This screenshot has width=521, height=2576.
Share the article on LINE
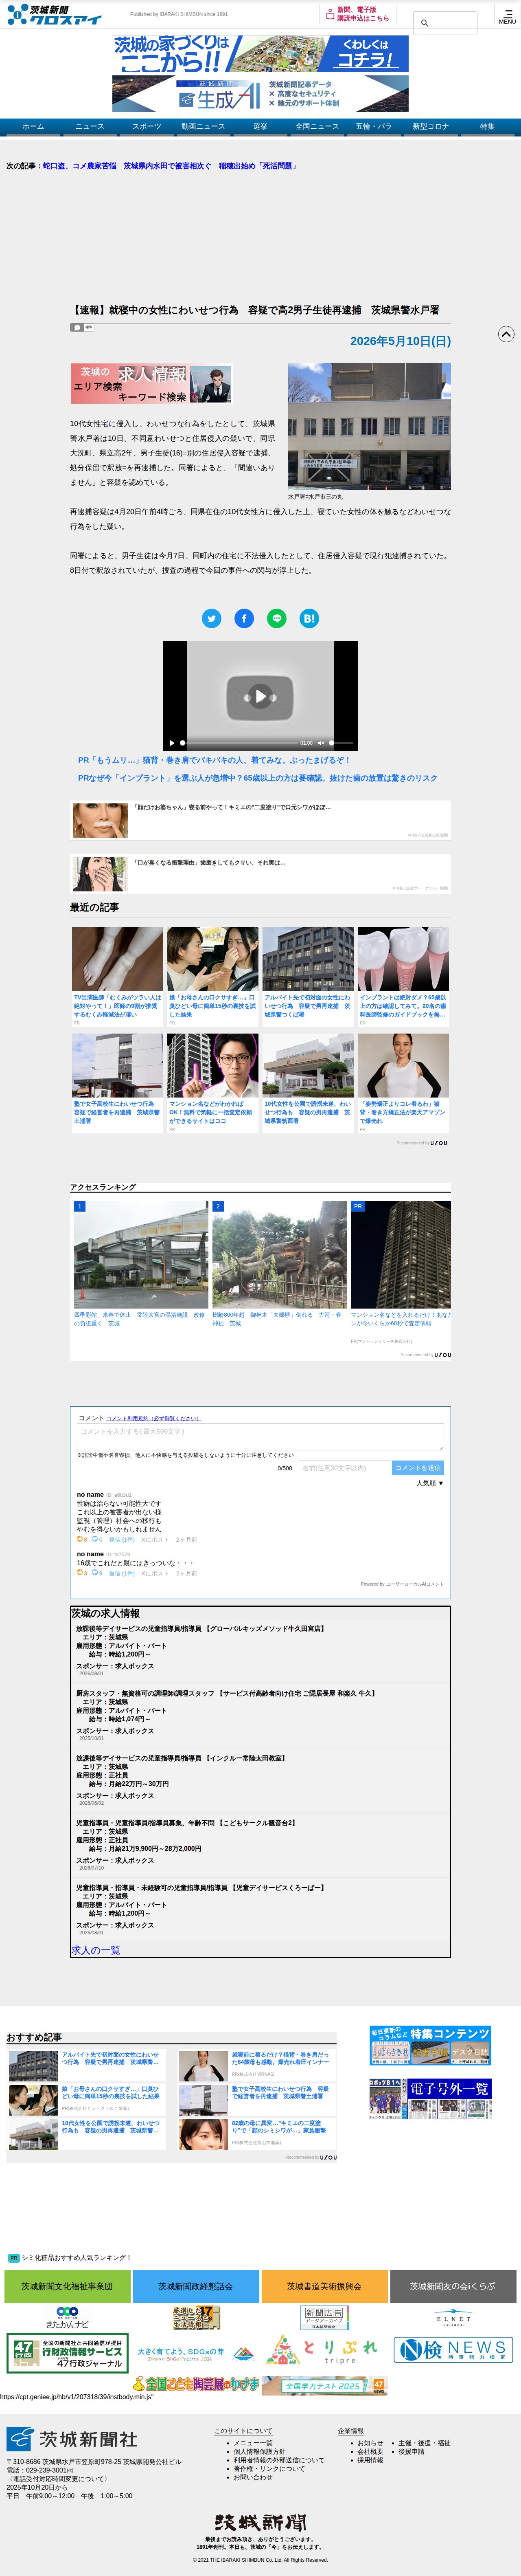tap(277, 618)
